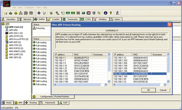Switch to the CCDU tab

pyautogui.click(x=87, y=19)
